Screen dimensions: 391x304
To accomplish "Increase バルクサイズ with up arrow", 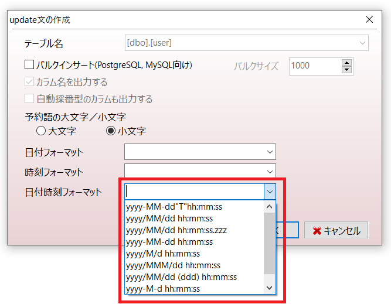I will pos(346,62).
